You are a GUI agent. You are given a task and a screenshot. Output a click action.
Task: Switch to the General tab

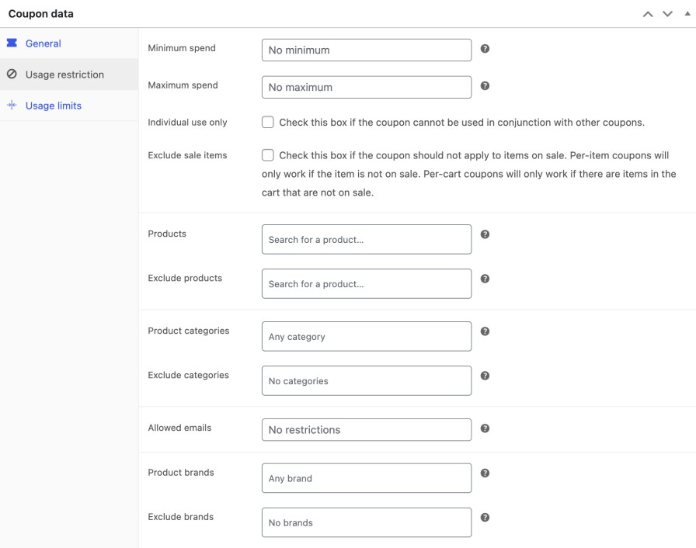pos(43,43)
